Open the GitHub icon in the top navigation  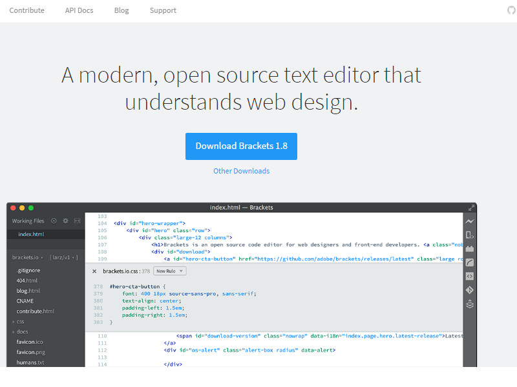tap(512, 10)
